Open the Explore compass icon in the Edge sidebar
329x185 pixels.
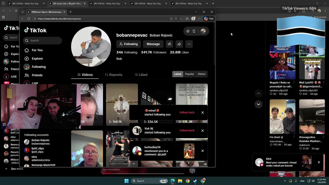point(27,59)
